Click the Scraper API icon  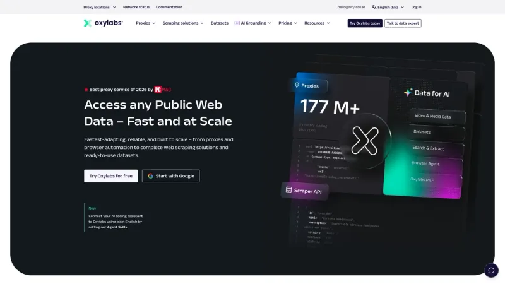click(x=288, y=190)
